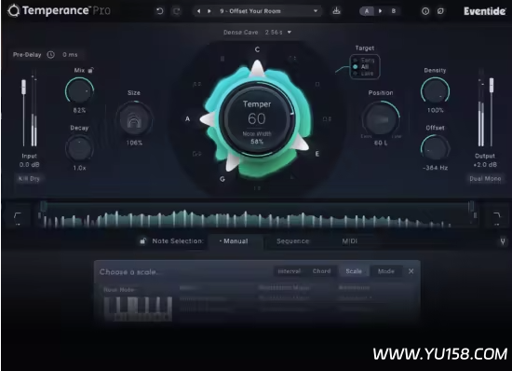512x371 pixels.
Task: Click the Eventide logo
Action: [x=485, y=11]
